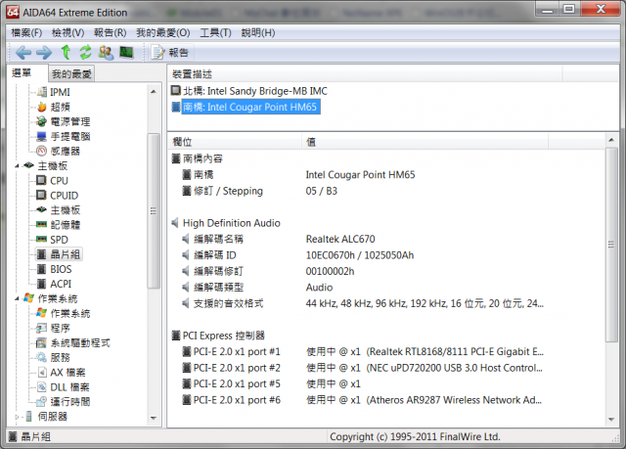This screenshot has height=449, width=626.
Task: Click the users icon in toolbar
Action: (x=106, y=52)
